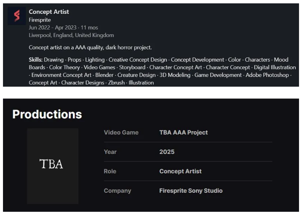Screen dimensions: 302x214
Task: Click the Concept Artist role value
Action: coord(180,171)
